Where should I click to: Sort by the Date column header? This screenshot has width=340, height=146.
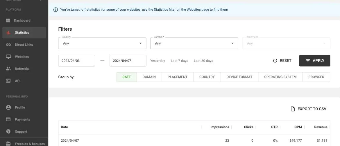click(x=65, y=127)
